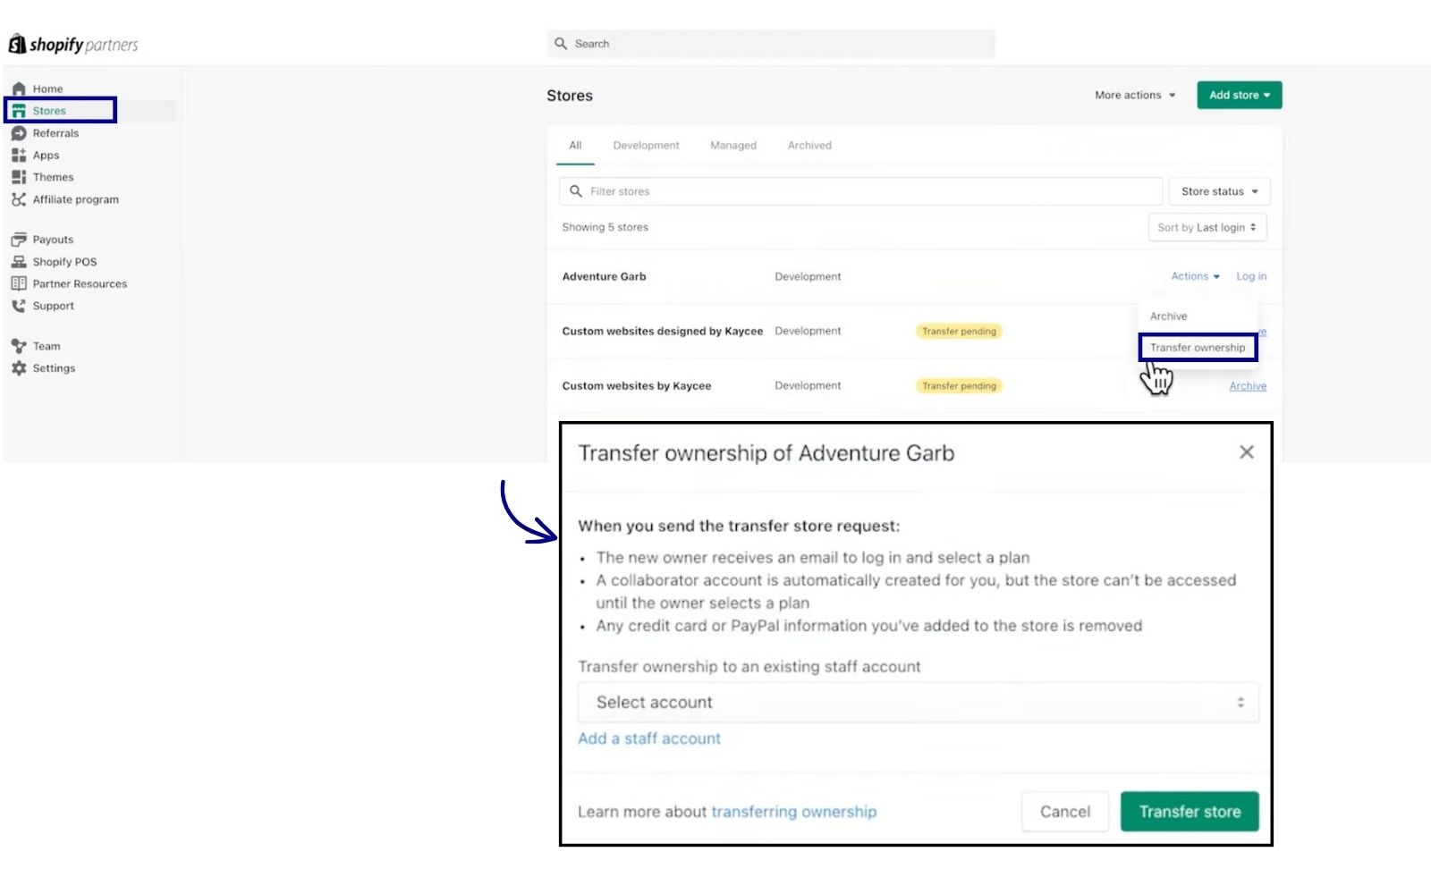Open the More actions dropdown
Viewport: 1431px width, 894px height.
click(x=1133, y=95)
